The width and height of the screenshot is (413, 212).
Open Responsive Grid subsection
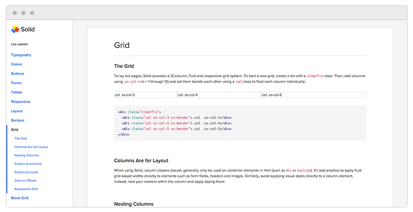tap(26, 189)
